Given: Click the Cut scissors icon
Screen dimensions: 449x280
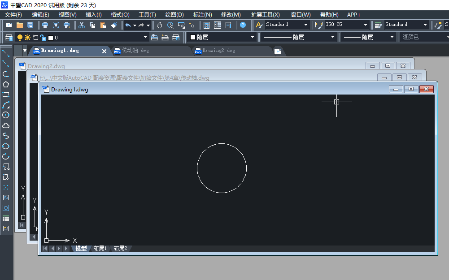Looking at the screenshot, I should point(82,25).
